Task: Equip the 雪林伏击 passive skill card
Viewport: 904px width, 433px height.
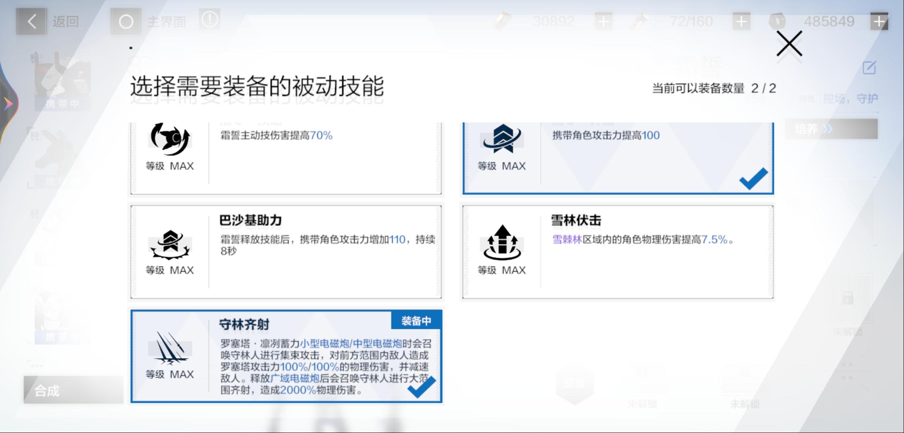Action: pos(618,252)
